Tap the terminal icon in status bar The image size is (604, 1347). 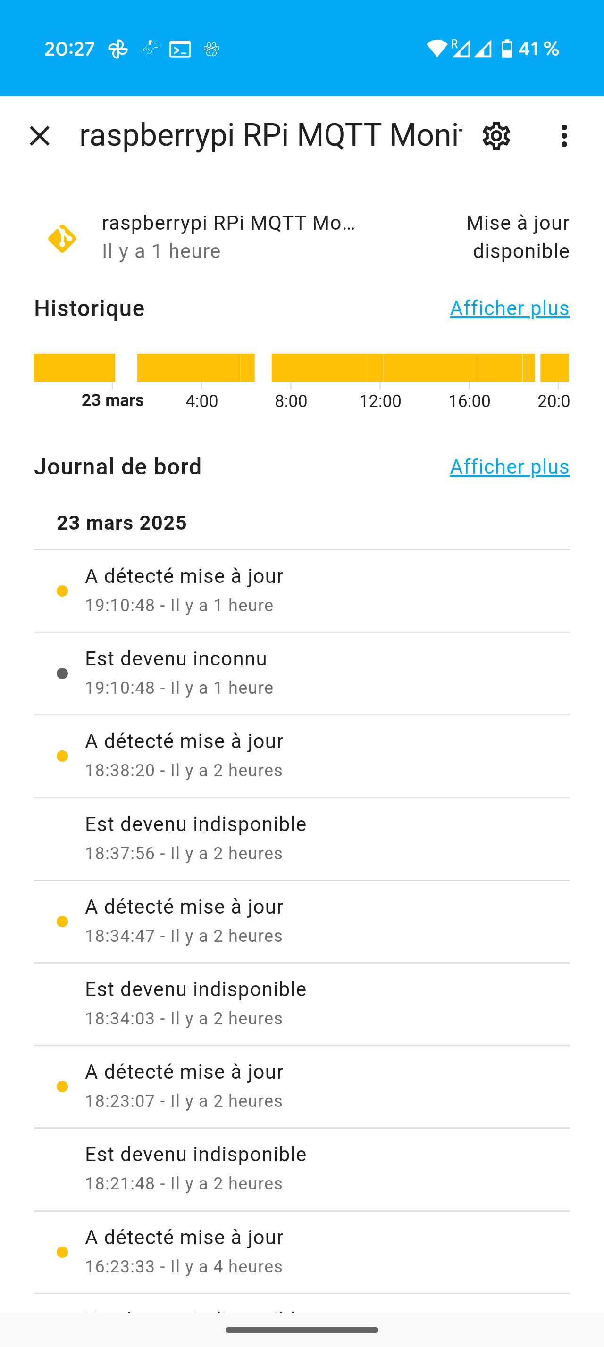coord(180,49)
